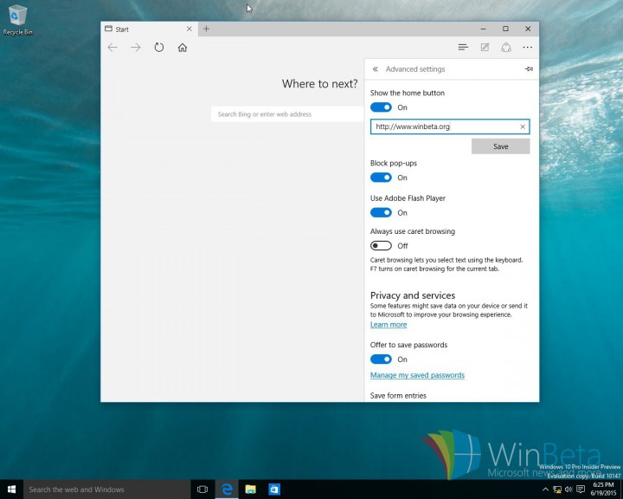
Task: Open a new tab with the plus
Action: [x=206, y=29]
